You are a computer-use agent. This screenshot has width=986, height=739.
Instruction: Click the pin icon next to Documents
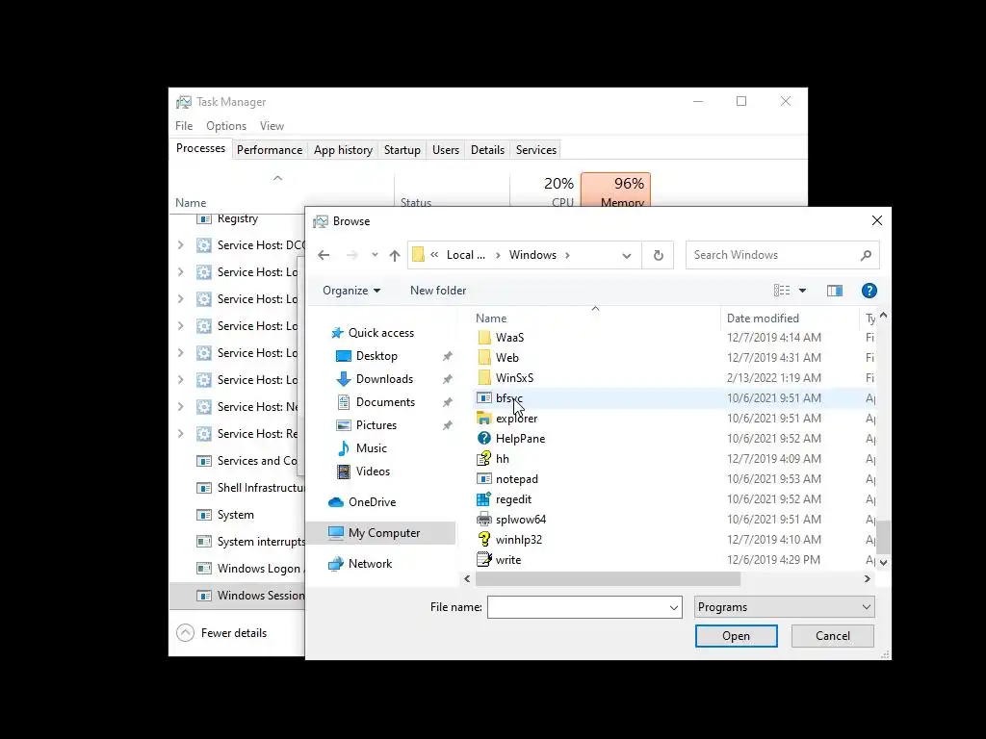tap(447, 402)
